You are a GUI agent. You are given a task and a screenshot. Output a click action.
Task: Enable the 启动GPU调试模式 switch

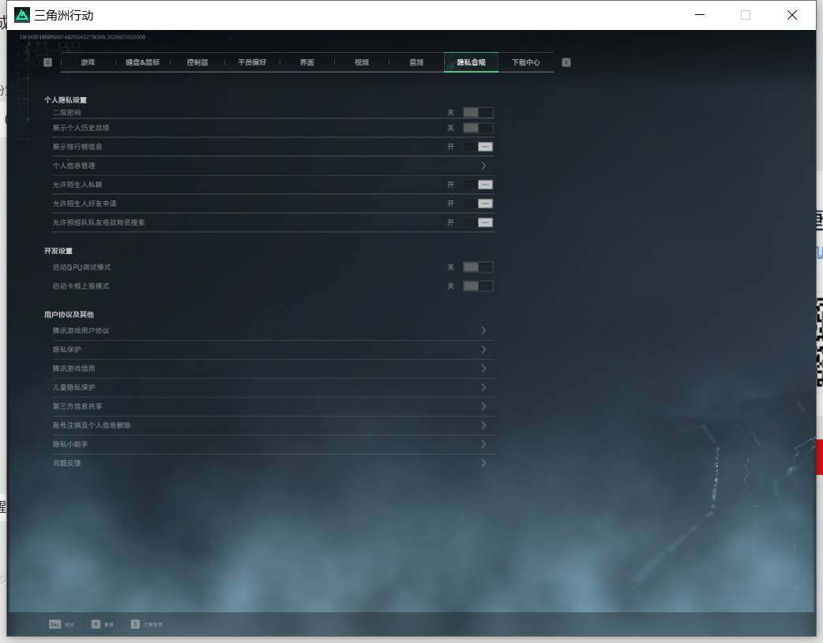(478, 267)
